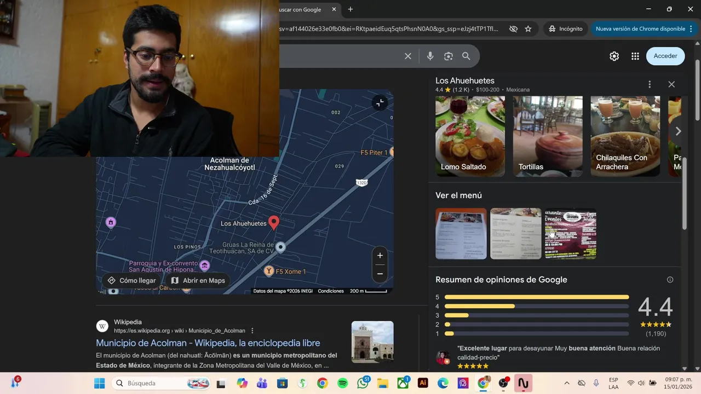701x394 pixels.
Task: Close the Los Ahuehuetes panel
Action: (671, 84)
